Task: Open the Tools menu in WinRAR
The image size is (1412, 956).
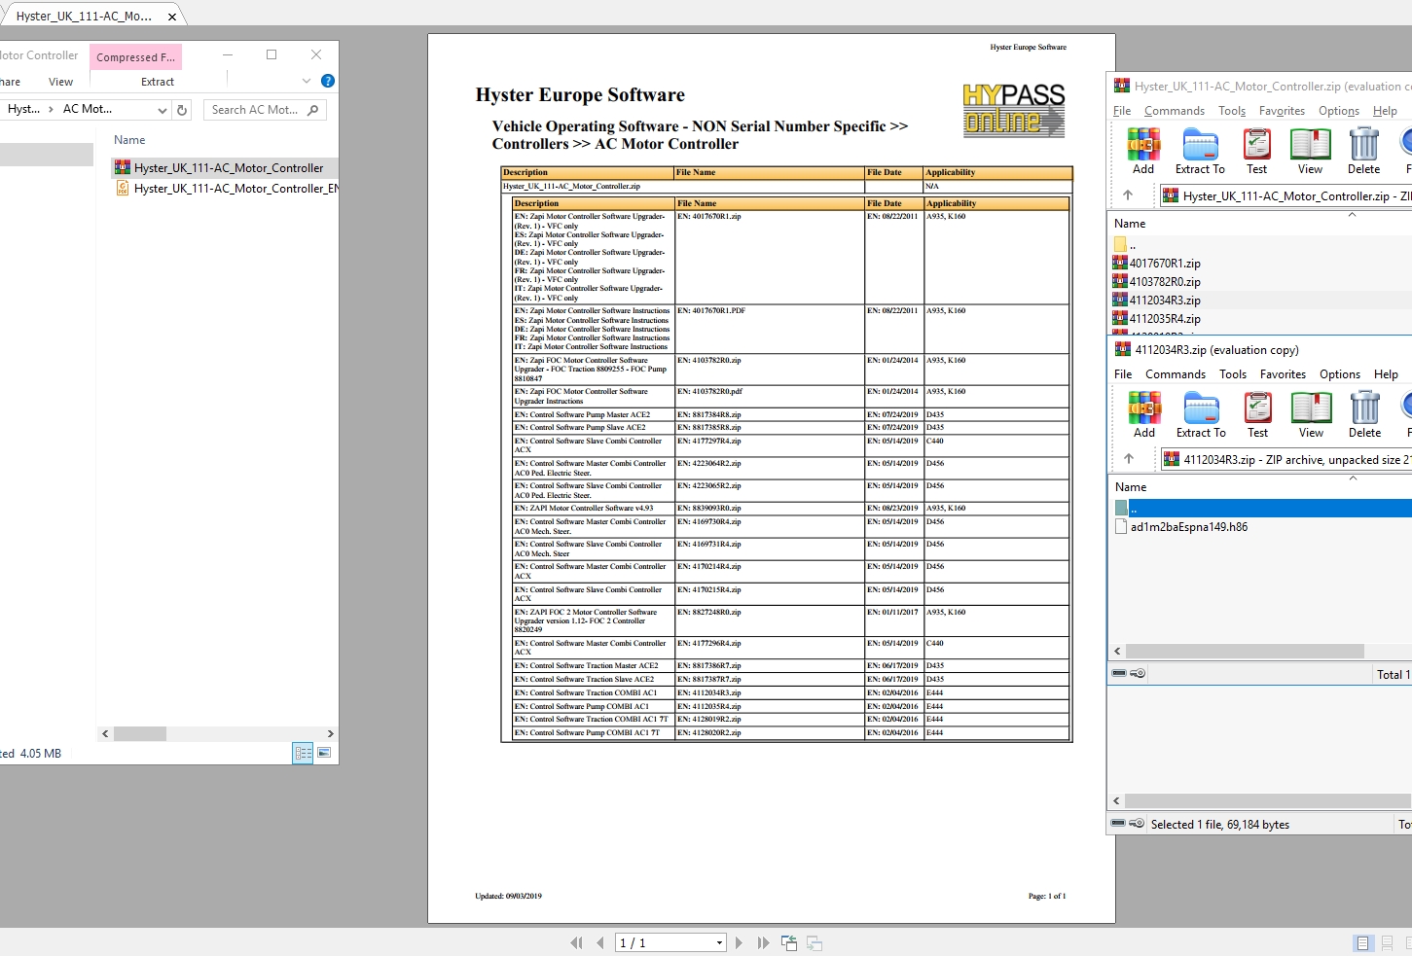Action: click(x=1232, y=111)
